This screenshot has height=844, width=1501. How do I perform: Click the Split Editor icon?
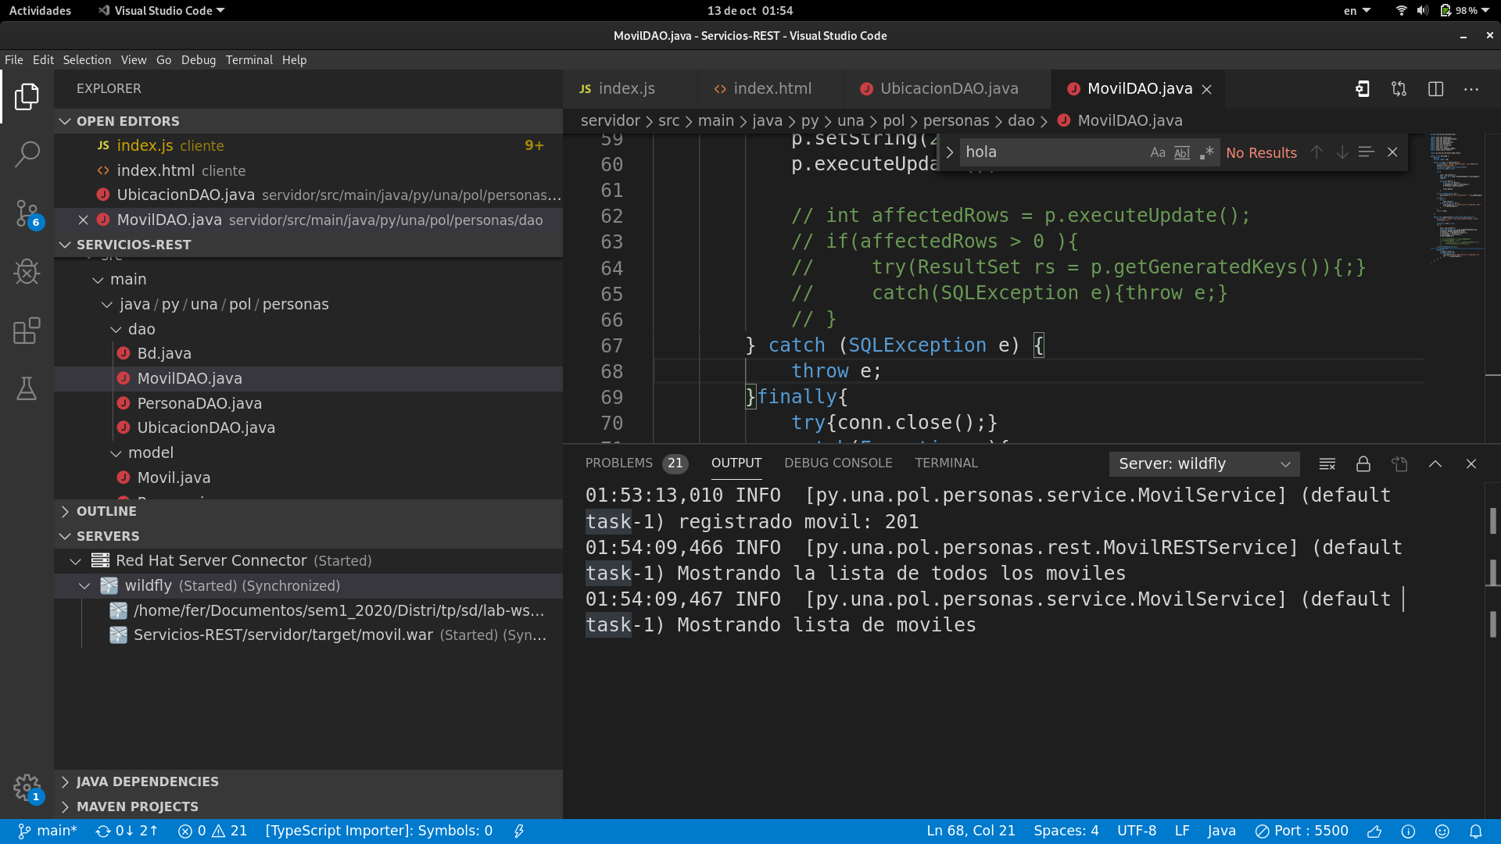(1435, 89)
